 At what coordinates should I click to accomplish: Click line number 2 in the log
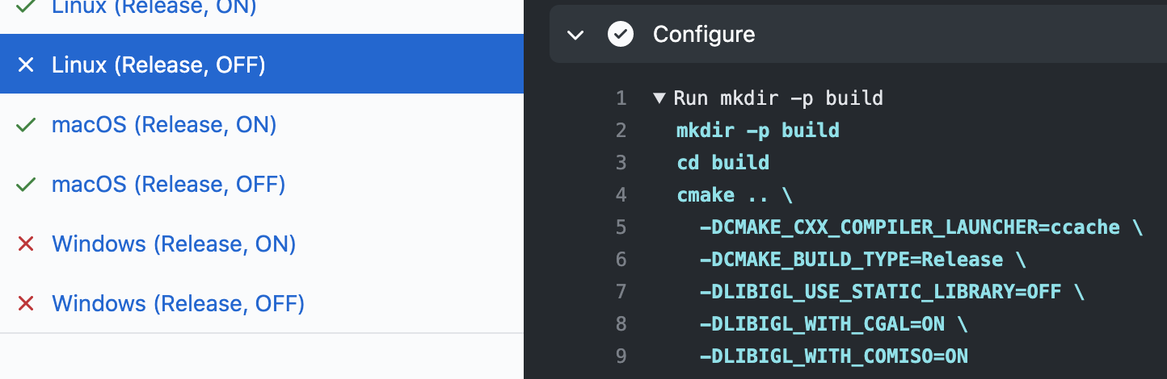(621, 131)
